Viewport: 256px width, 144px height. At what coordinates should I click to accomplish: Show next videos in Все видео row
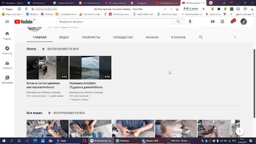[x=240, y=132]
